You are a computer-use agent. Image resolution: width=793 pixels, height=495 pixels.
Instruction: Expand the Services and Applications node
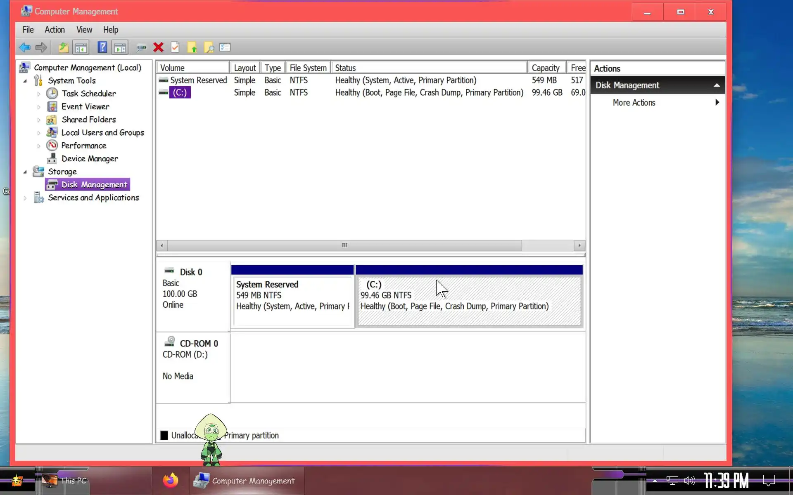(25, 198)
